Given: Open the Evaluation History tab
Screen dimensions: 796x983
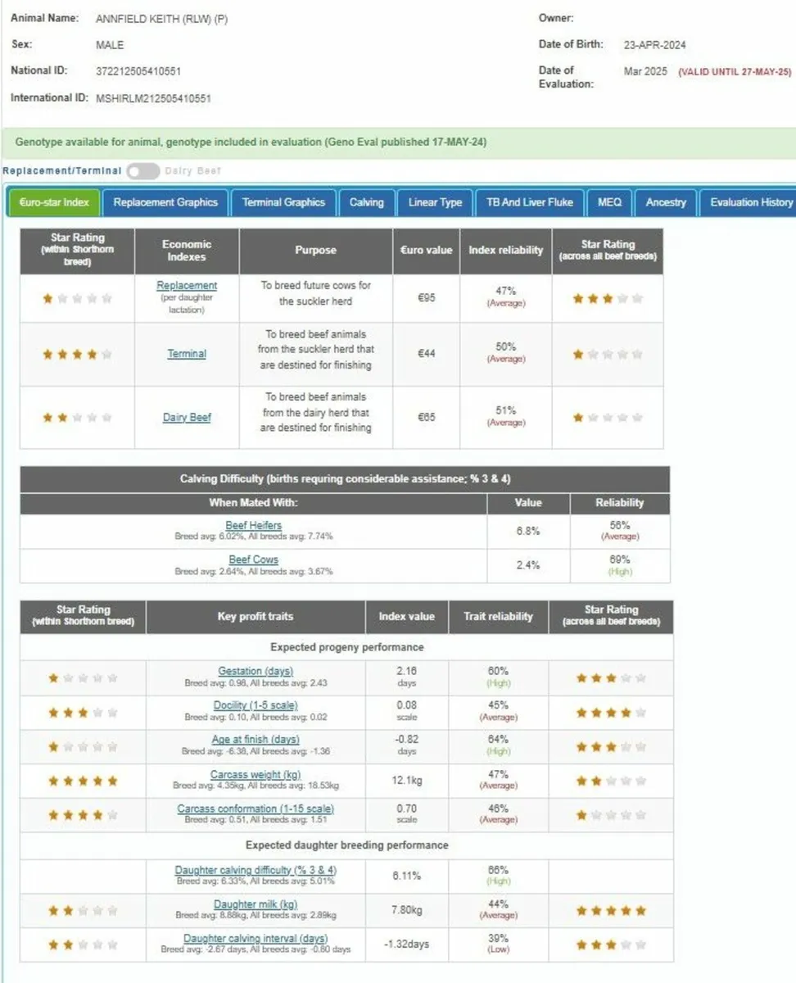Looking at the screenshot, I should (749, 202).
